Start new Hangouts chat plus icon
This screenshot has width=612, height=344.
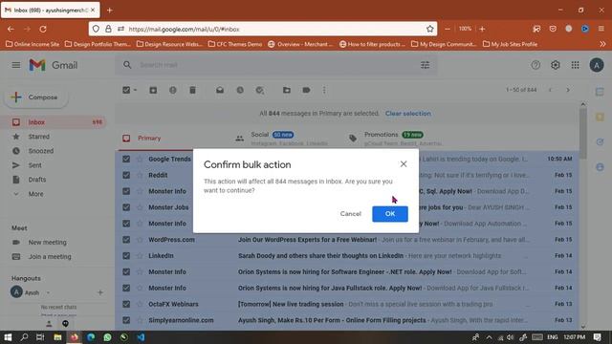click(99, 292)
